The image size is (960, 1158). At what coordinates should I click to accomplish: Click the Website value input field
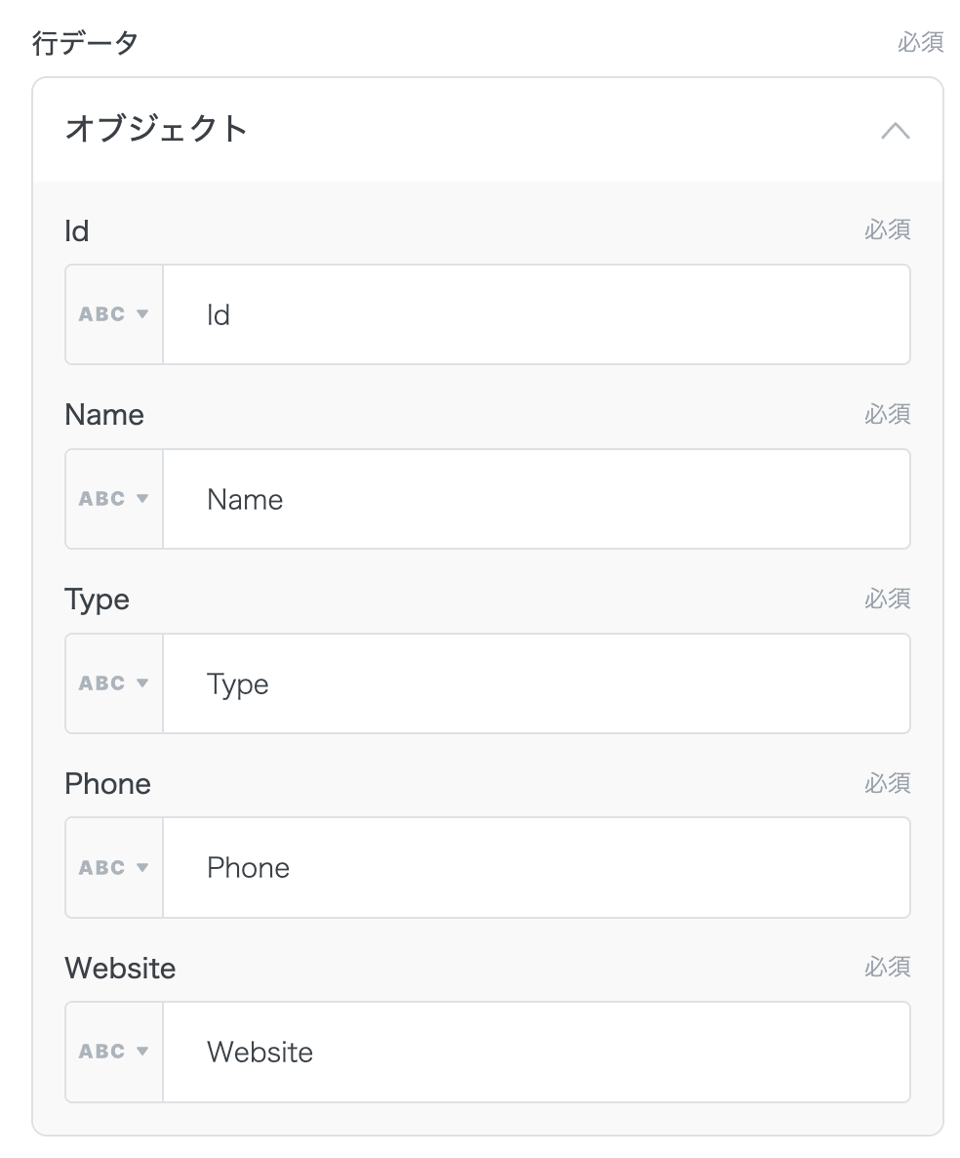click(x=536, y=1052)
